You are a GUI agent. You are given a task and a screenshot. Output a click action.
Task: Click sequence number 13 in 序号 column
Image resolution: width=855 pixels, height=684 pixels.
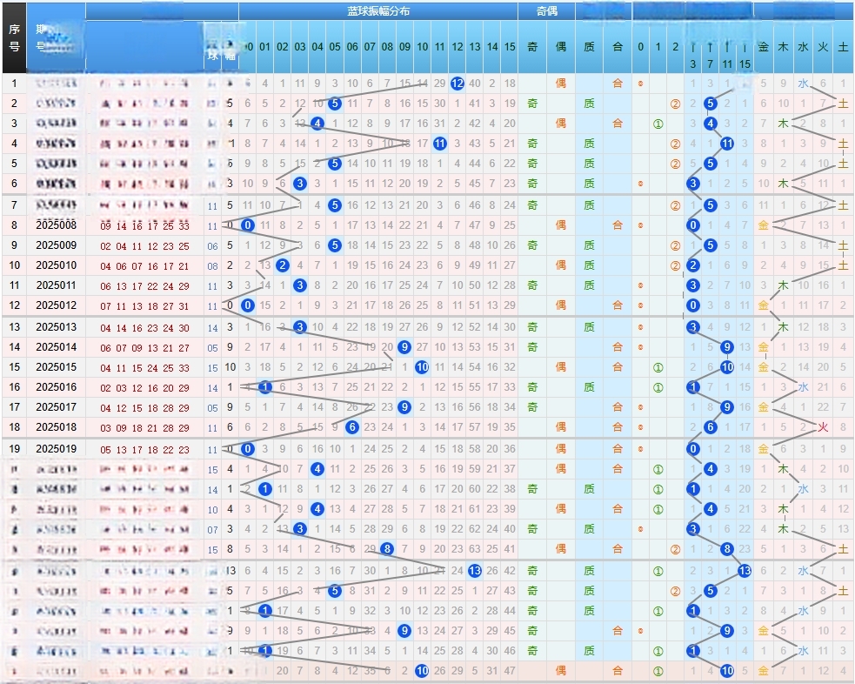[14, 326]
